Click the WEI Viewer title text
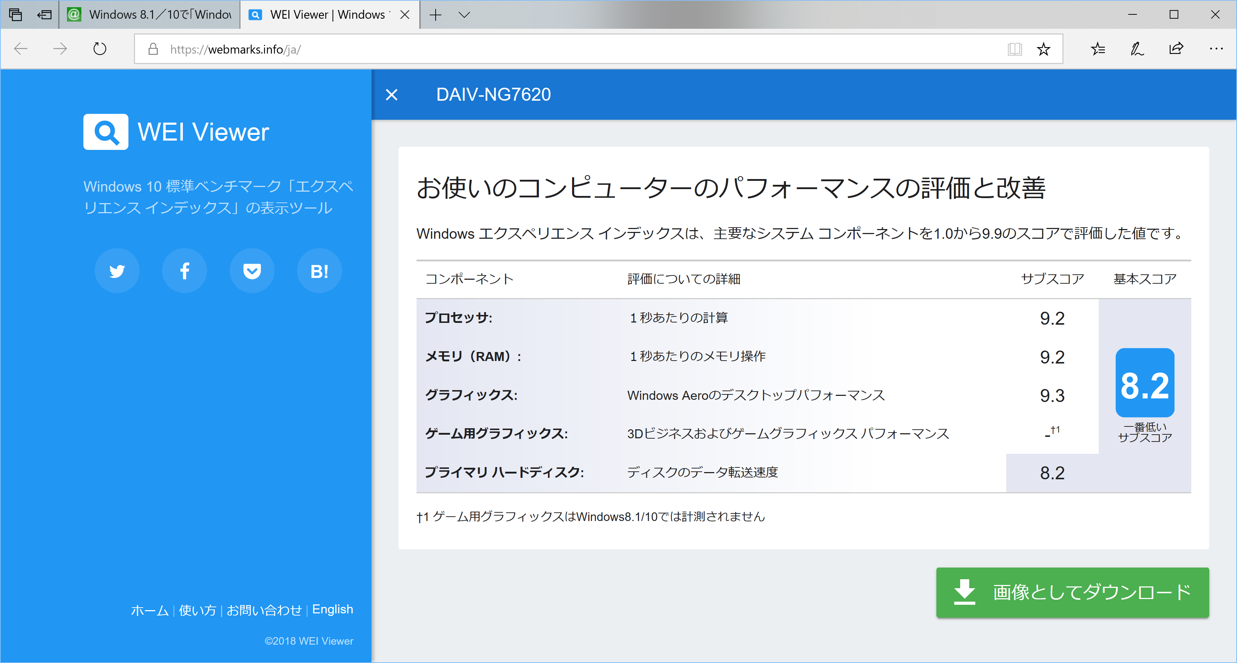Screen dimensions: 1237x663 [203, 132]
